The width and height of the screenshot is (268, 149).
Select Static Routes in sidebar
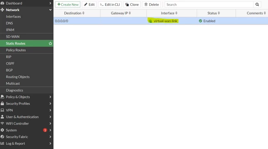click(26, 43)
